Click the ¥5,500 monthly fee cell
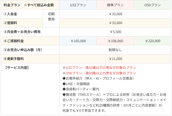172x116 pixels. pyautogui.click(x=115, y=32)
